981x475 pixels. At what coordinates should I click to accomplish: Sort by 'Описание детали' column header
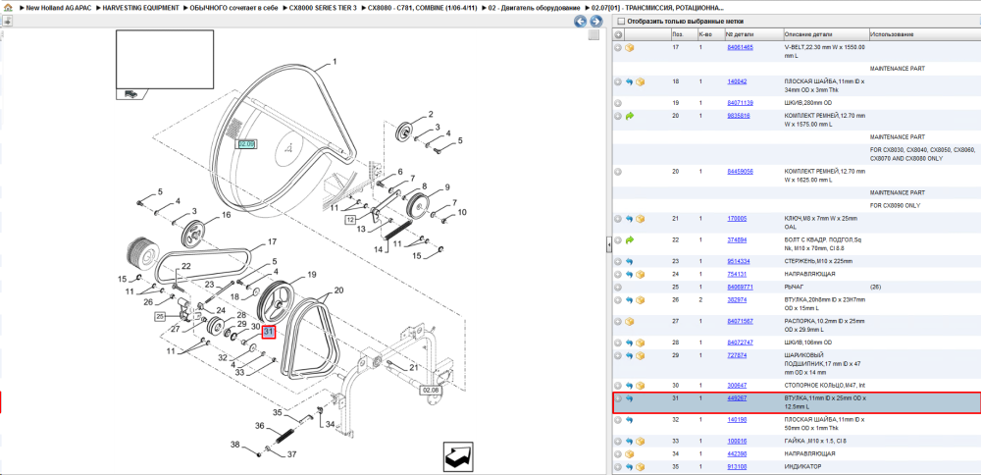pyautogui.click(x=807, y=34)
